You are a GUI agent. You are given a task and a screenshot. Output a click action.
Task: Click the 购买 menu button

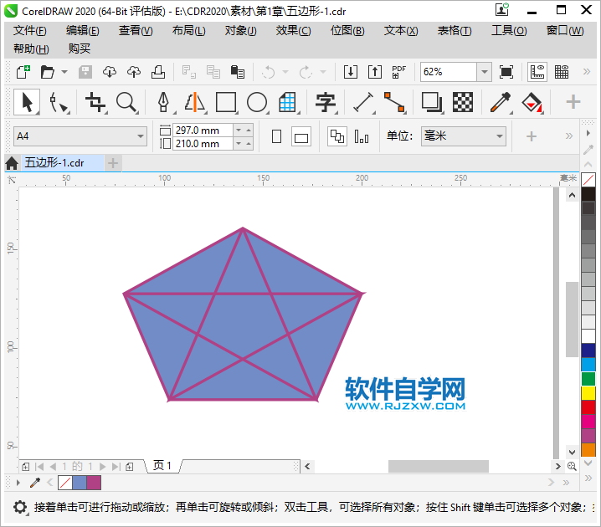pyautogui.click(x=80, y=49)
